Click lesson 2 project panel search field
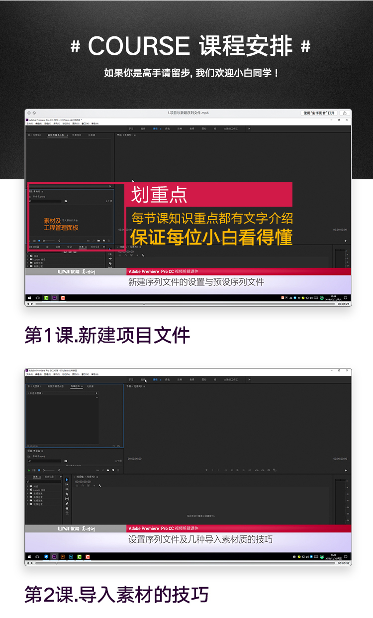 [44, 461]
